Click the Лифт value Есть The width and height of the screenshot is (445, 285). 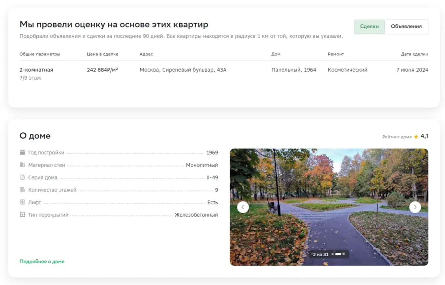pyautogui.click(x=213, y=202)
